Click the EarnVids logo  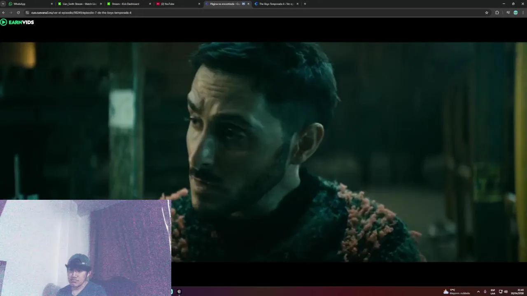17,22
